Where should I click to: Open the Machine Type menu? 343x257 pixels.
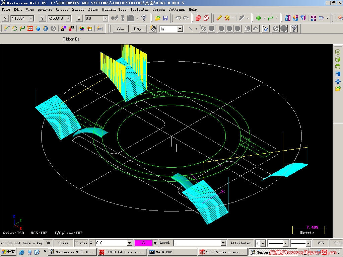point(114,9)
